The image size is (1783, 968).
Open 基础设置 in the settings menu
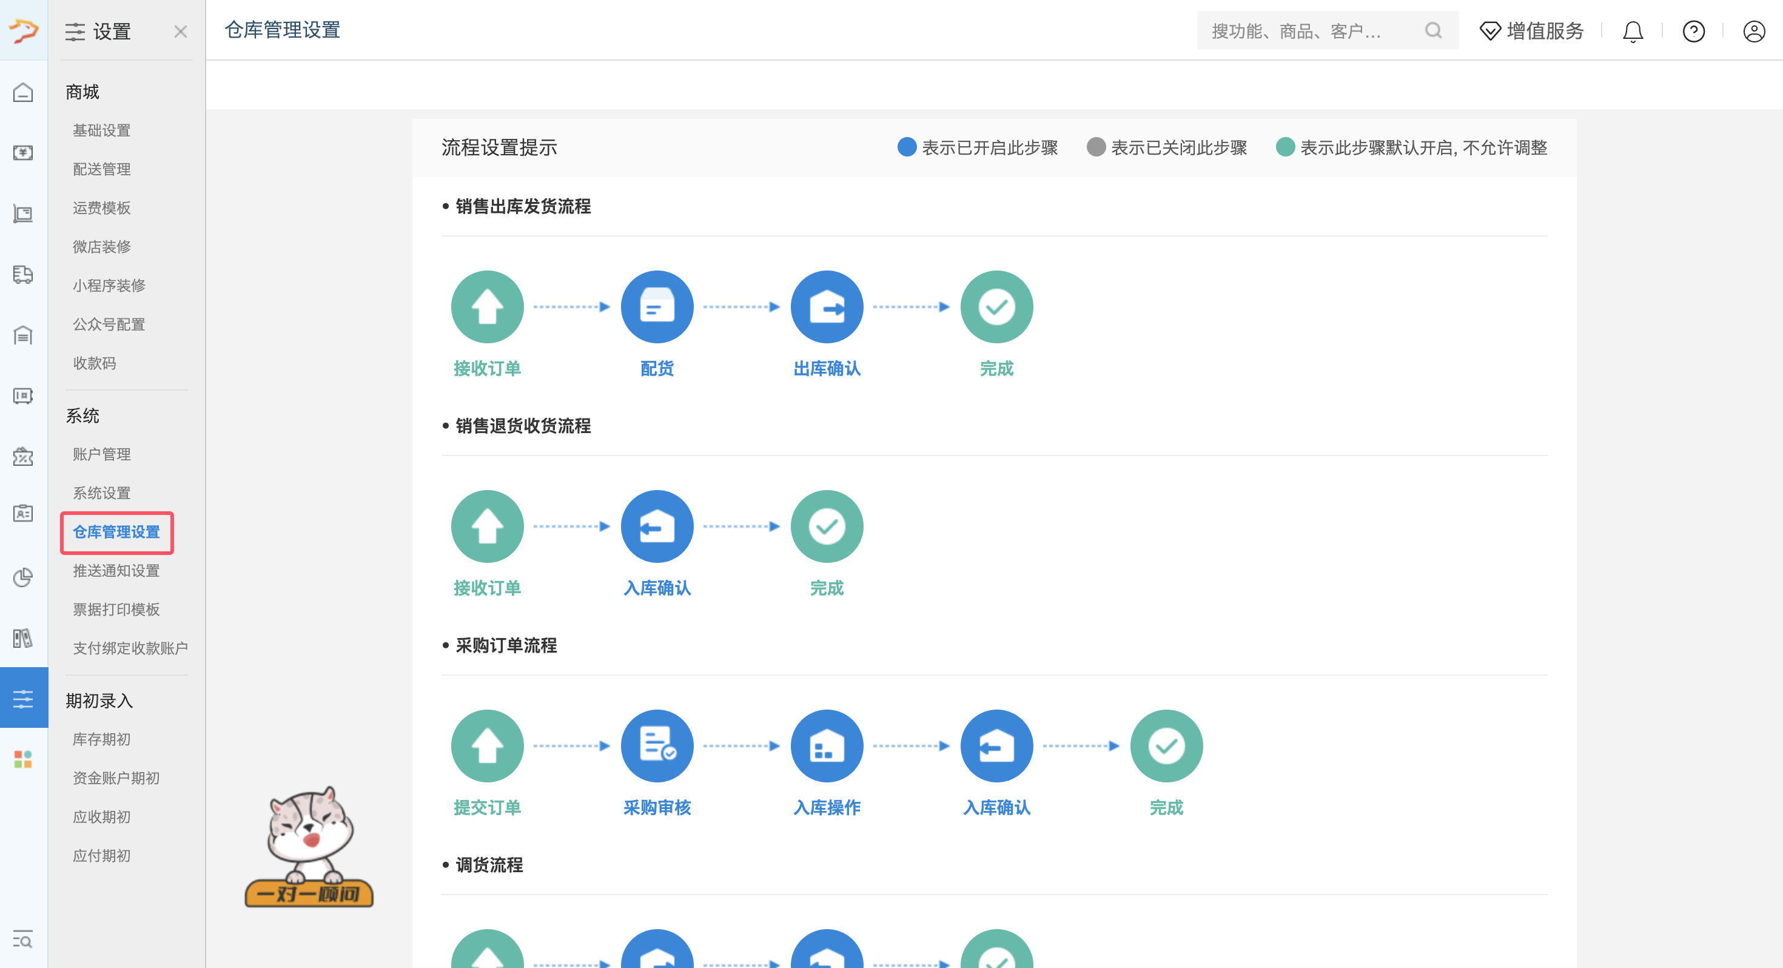tap(102, 130)
